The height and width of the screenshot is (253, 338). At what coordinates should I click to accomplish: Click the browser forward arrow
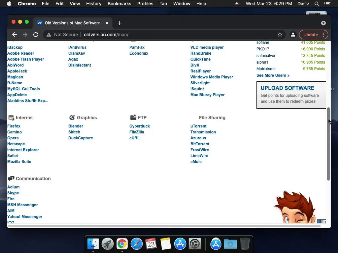(25, 35)
